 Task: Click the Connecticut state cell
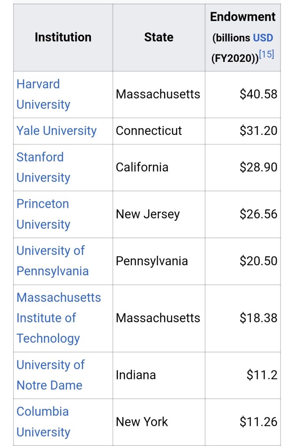point(149,131)
